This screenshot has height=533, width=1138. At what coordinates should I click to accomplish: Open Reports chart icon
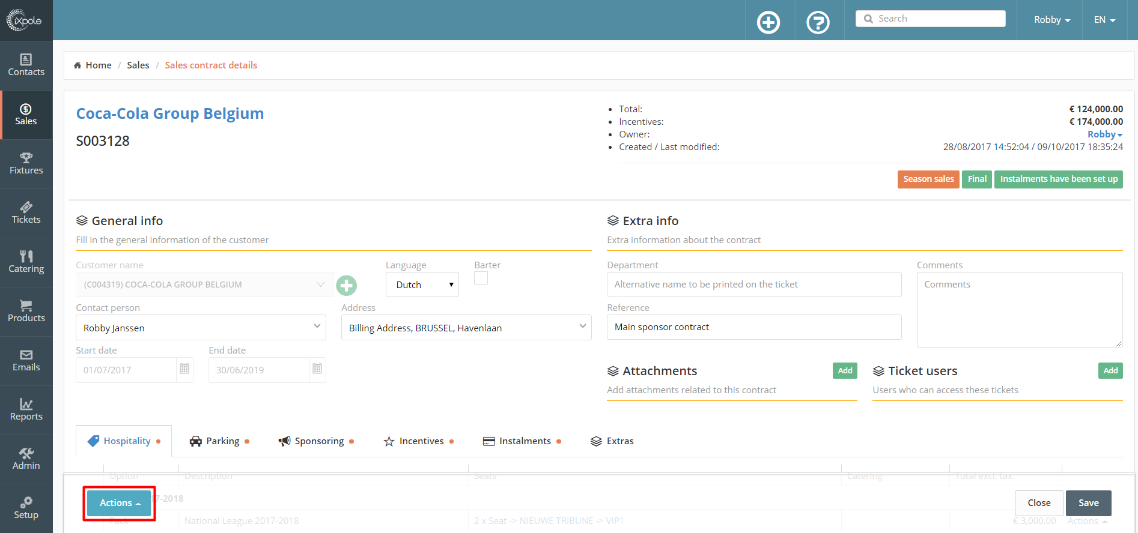click(x=26, y=404)
